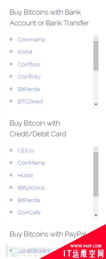Open the LocalBitcoins PayPal link
The image size is (106, 259).
(x=34, y=251)
